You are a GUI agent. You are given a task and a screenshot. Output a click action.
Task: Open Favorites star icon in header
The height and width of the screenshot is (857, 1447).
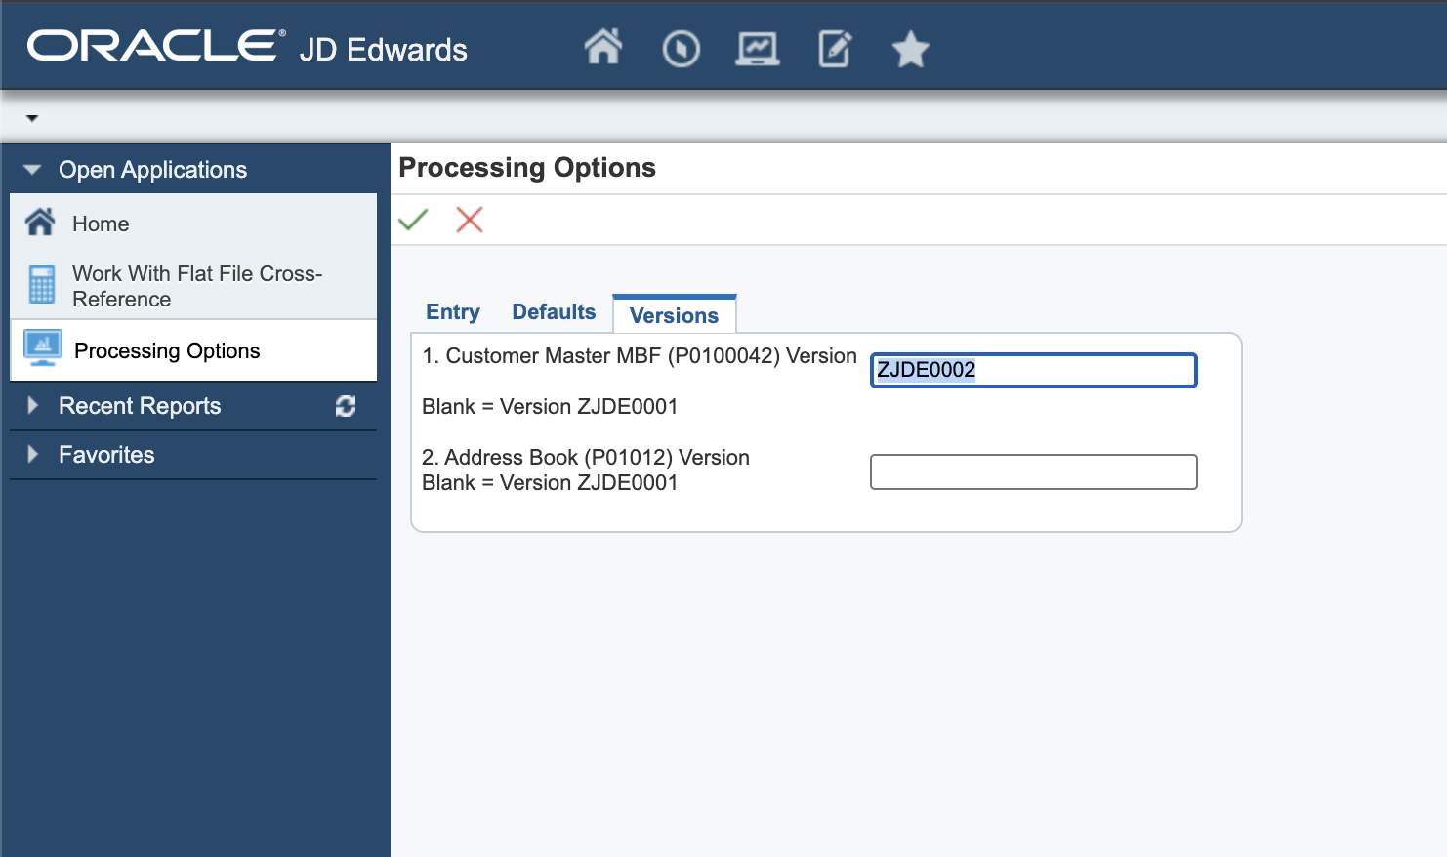(910, 49)
